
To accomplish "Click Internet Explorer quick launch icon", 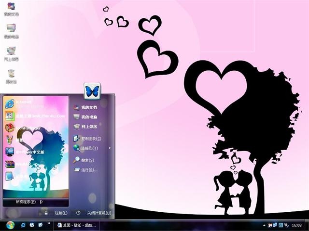I will click(23, 225).
